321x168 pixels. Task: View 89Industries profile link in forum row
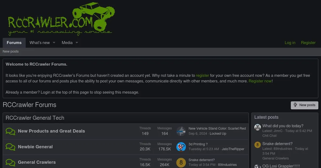[227, 165]
